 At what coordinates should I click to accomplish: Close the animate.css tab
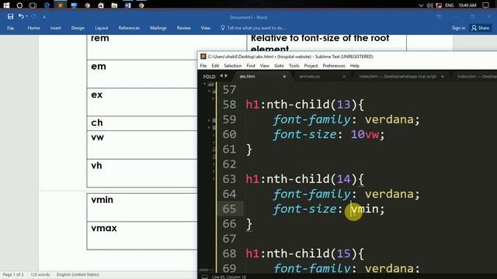tap(344, 77)
